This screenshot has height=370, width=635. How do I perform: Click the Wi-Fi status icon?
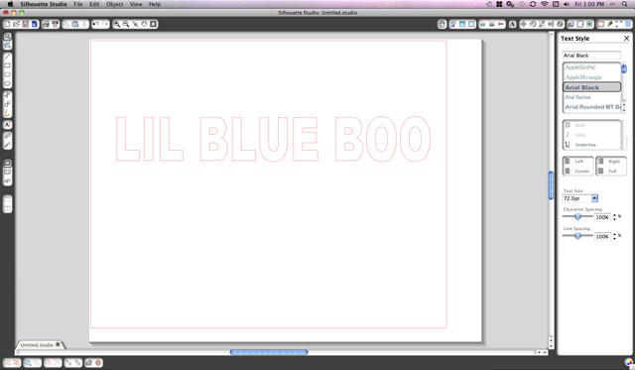coord(545,4)
